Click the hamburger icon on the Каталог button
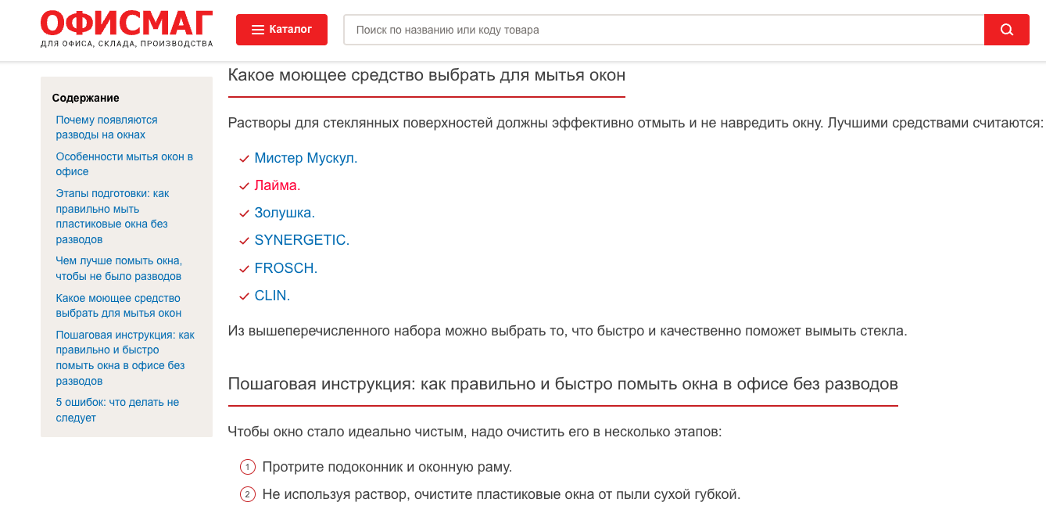The height and width of the screenshot is (513, 1046). click(x=258, y=30)
